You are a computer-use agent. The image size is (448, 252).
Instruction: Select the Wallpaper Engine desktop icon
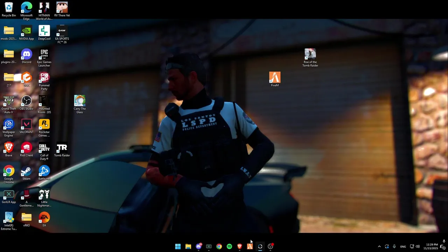click(9, 128)
